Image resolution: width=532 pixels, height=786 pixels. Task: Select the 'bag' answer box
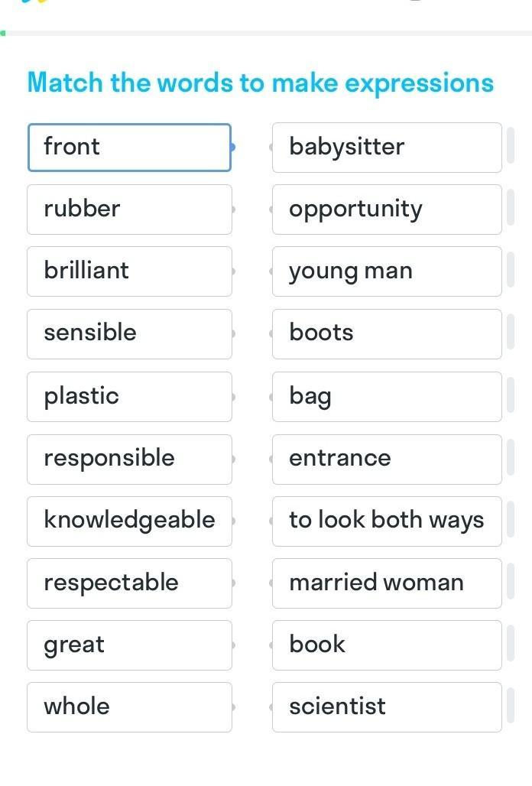(x=387, y=397)
